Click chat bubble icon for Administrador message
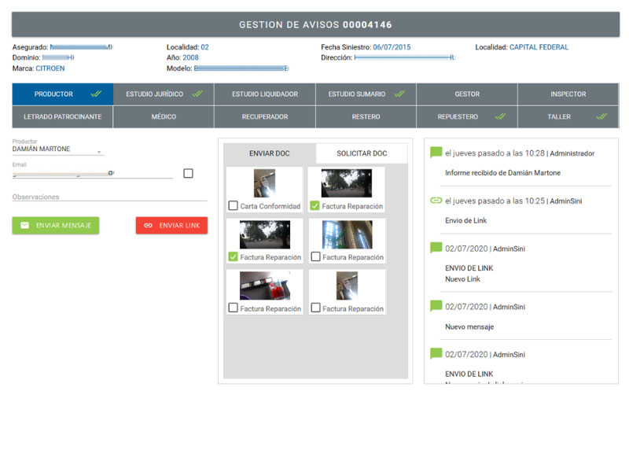 (x=436, y=153)
